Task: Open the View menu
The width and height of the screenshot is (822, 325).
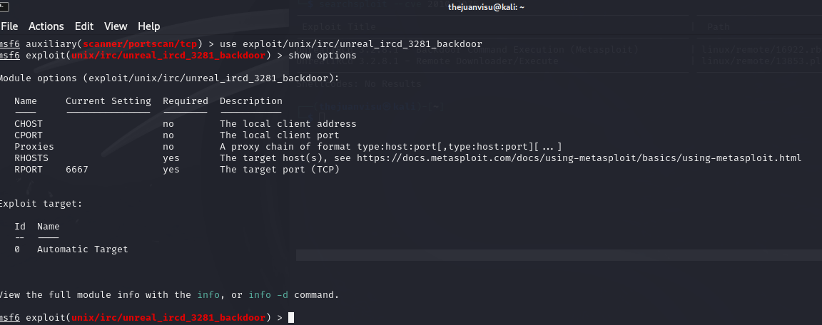Action: click(x=116, y=26)
